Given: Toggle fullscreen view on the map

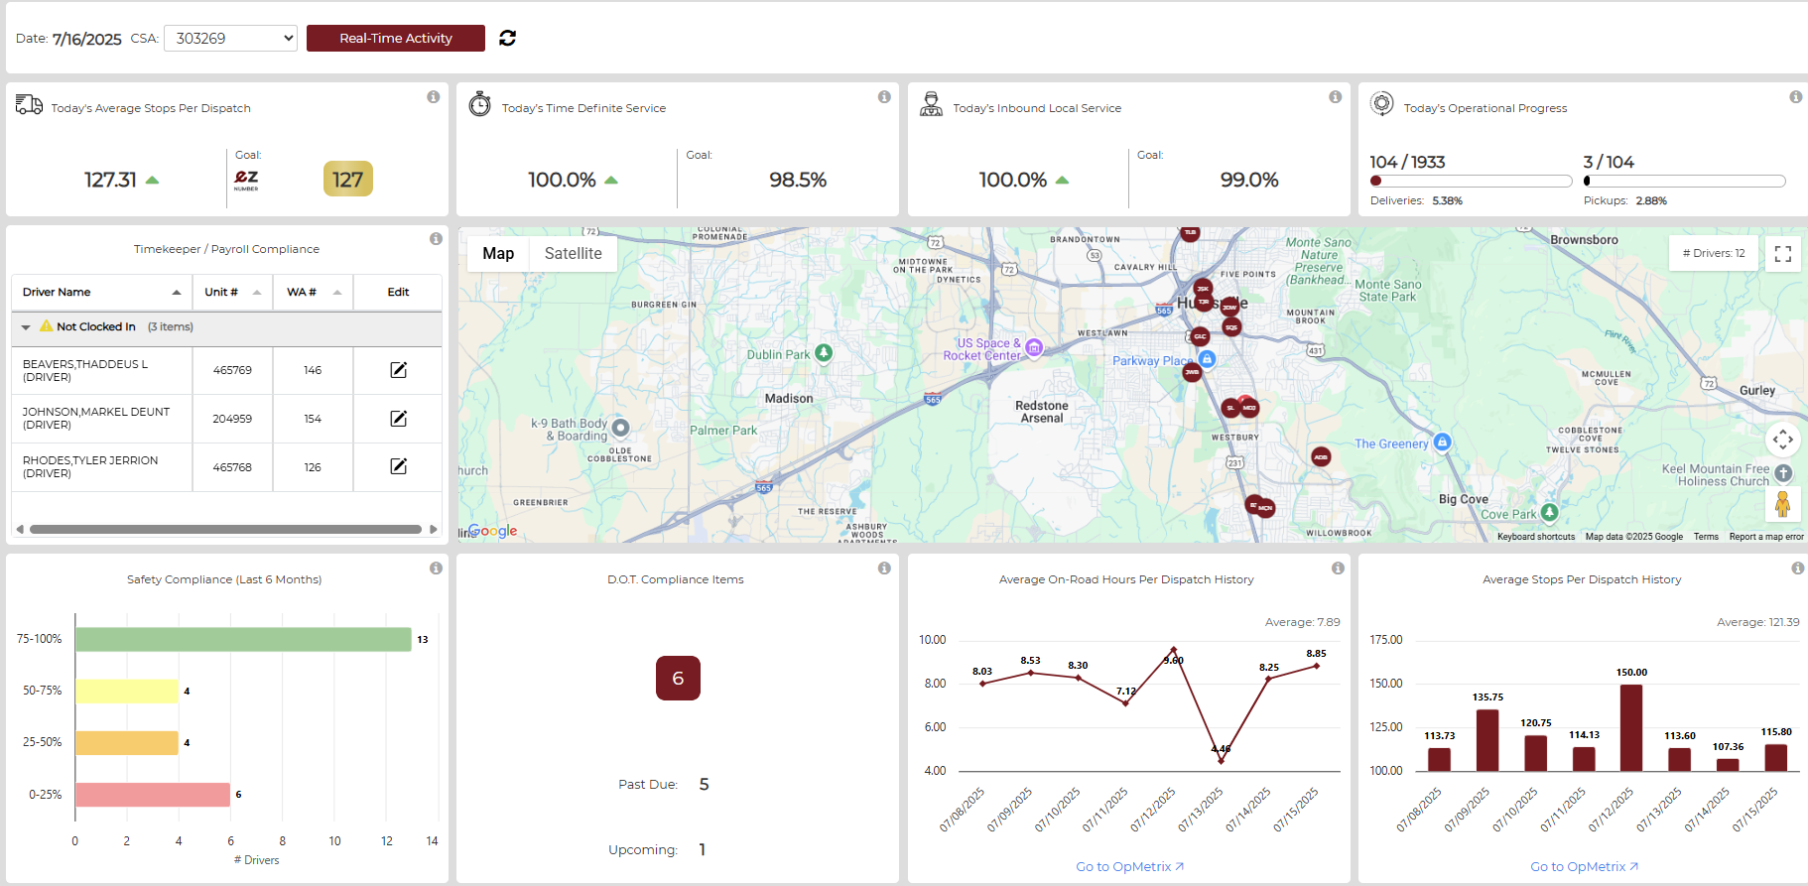Looking at the screenshot, I should pyautogui.click(x=1782, y=254).
